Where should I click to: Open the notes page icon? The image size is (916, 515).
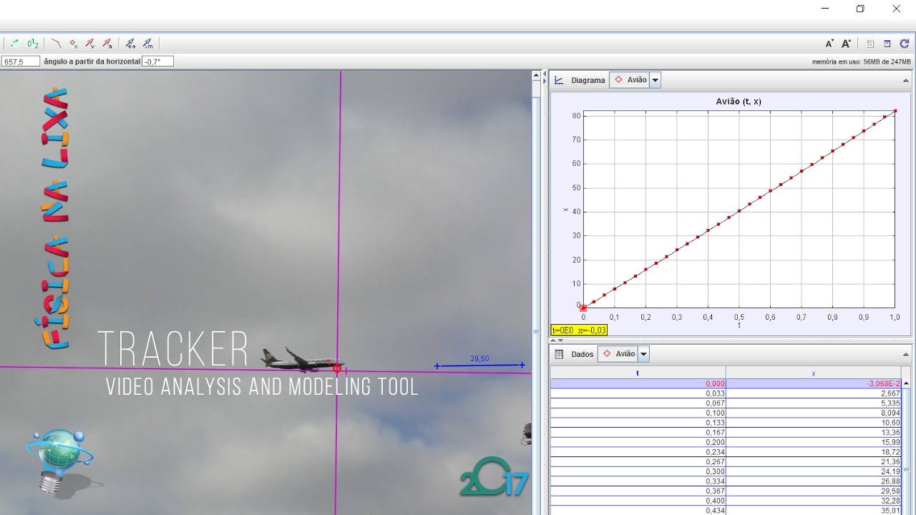pyautogui.click(x=870, y=44)
